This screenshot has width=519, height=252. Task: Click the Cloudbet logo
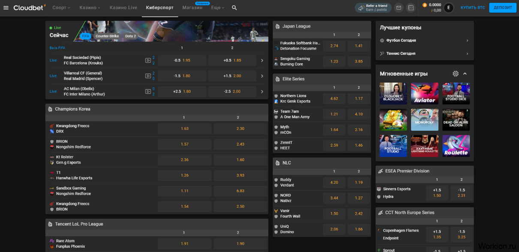(30, 7)
